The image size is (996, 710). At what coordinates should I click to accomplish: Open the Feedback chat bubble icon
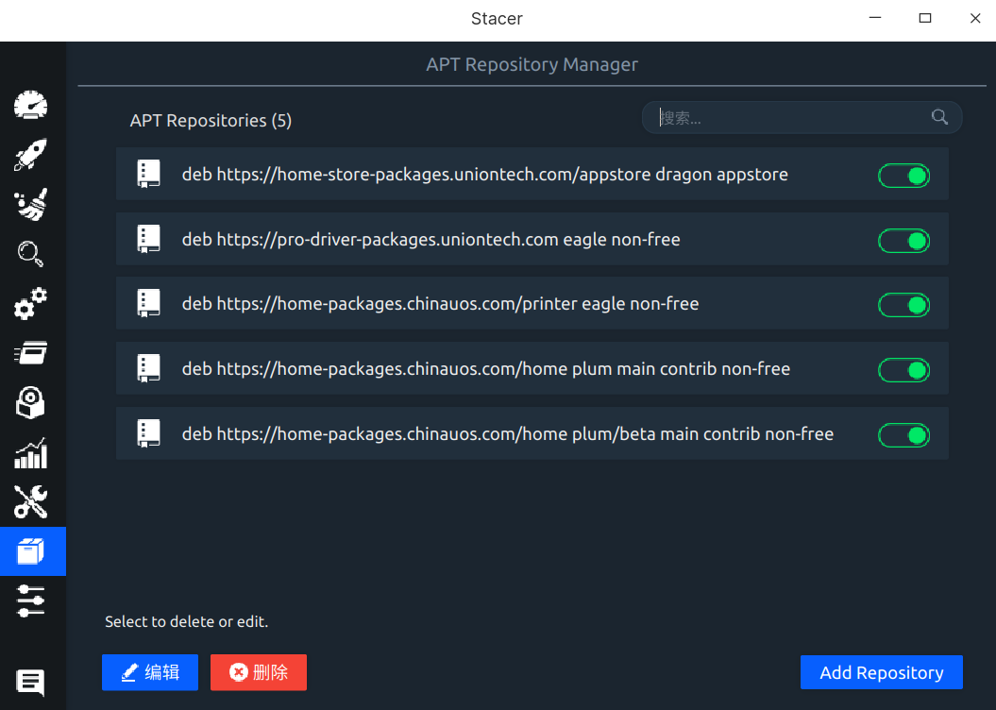[x=30, y=682]
